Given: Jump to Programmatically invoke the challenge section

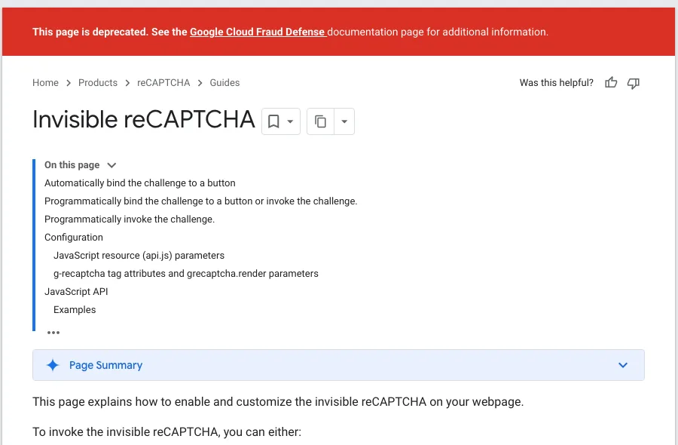Looking at the screenshot, I should (130, 219).
